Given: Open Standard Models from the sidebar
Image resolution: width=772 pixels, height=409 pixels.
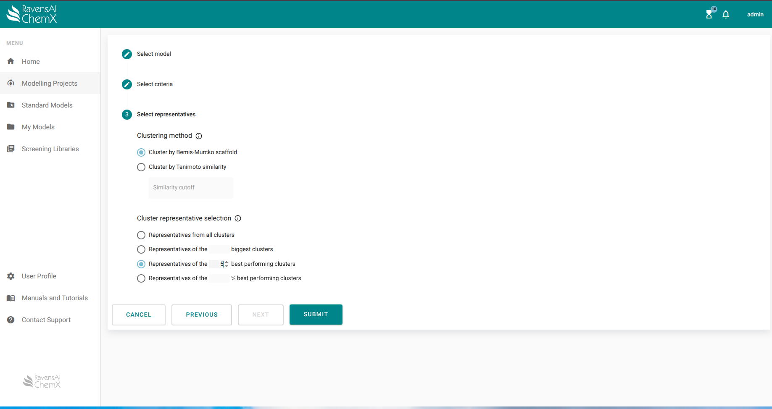Looking at the screenshot, I should (47, 105).
